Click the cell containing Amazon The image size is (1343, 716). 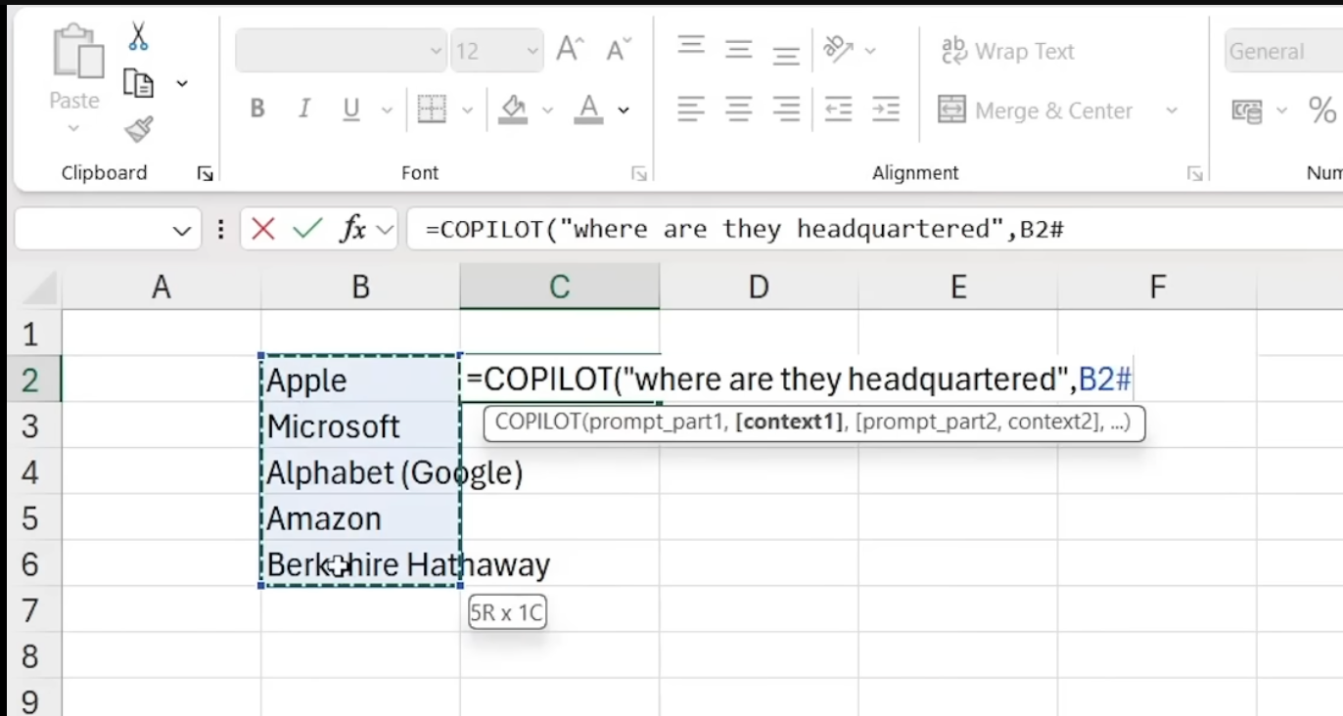tap(360, 518)
